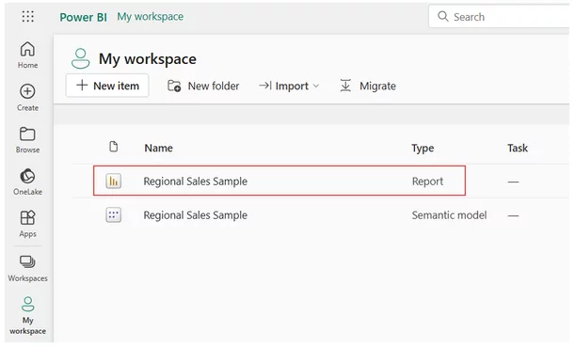Open Regional Sales Sample report

[196, 182]
